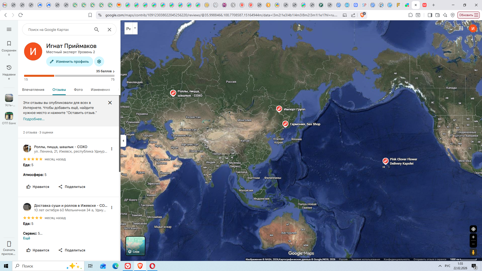Open the input language dropdown arrow
Image resolution: width=482 pixels, height=271 pixels.
pos(135,28)
